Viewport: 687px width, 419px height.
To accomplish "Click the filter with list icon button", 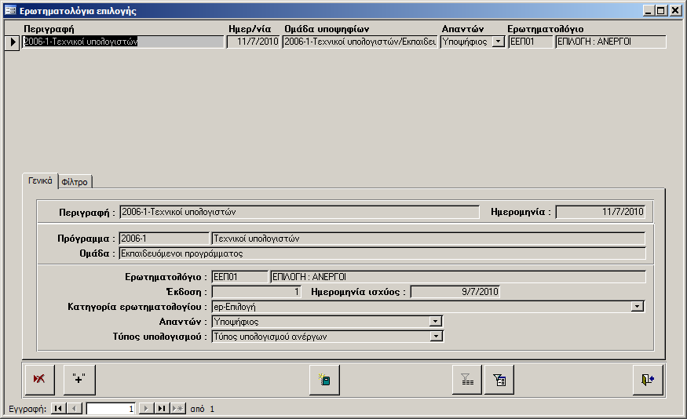I will point(467,380).
